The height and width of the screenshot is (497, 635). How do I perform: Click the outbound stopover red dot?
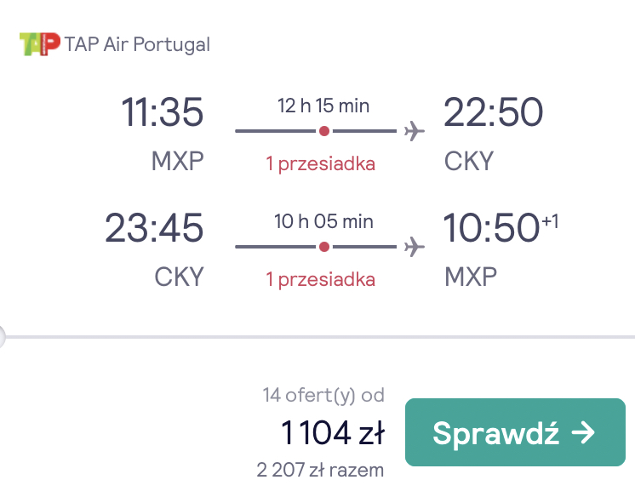[x=324, y=131]
